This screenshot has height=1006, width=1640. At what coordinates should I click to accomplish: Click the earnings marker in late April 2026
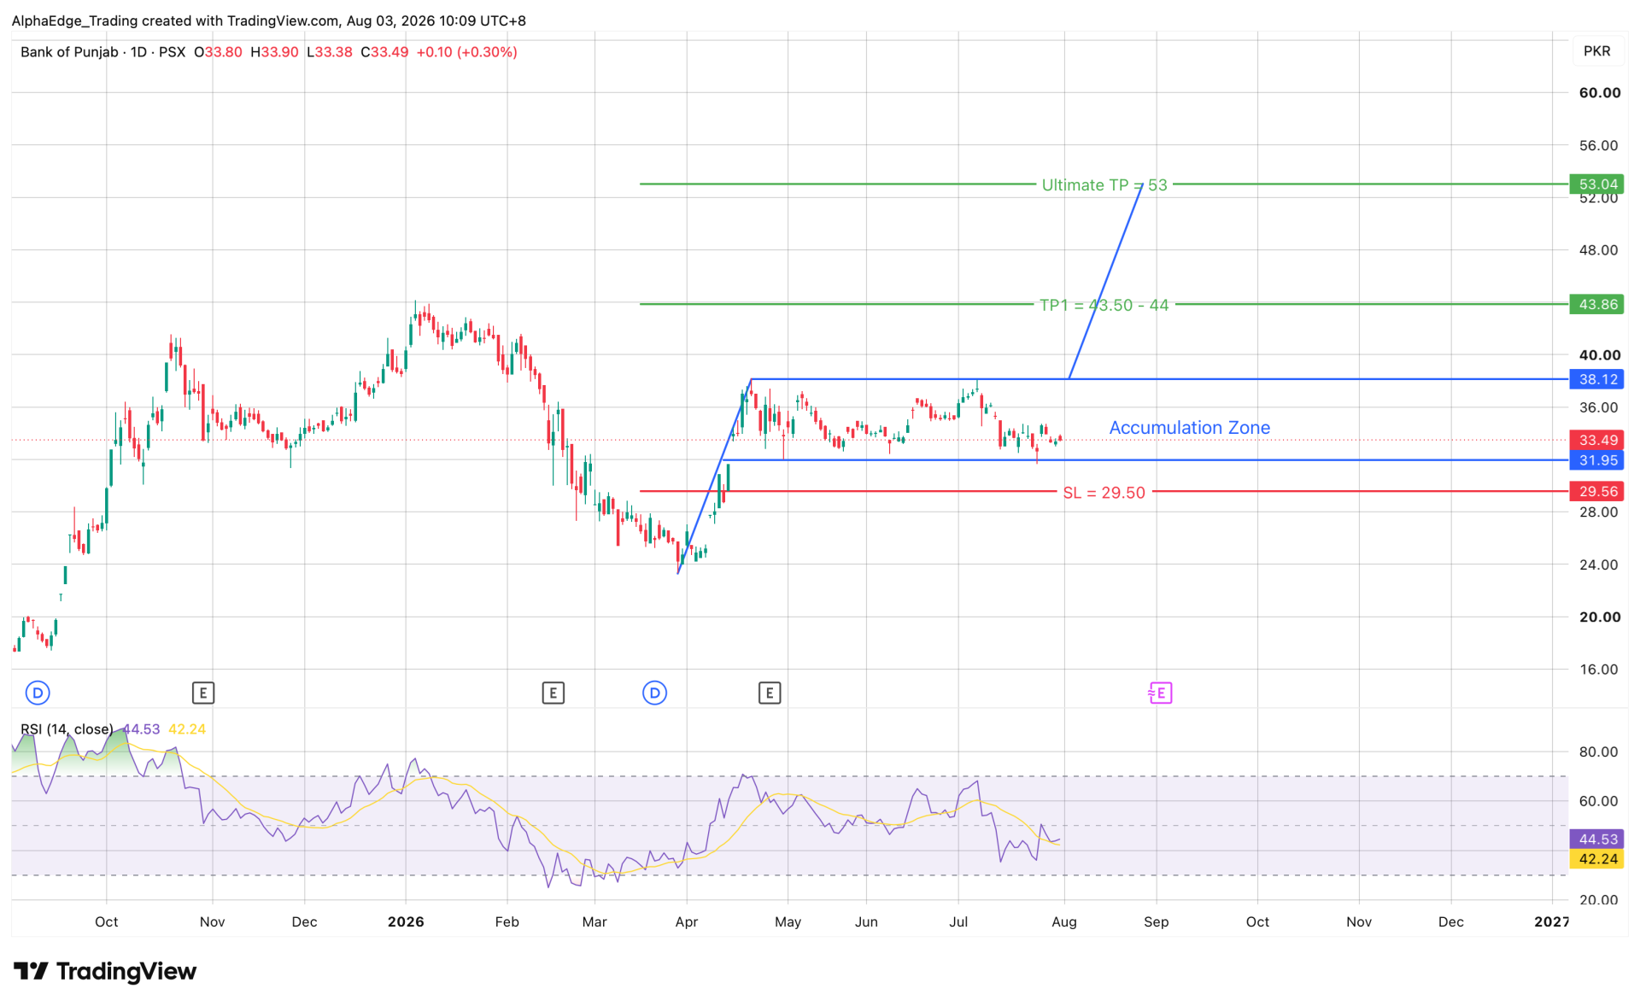[769, 693]
